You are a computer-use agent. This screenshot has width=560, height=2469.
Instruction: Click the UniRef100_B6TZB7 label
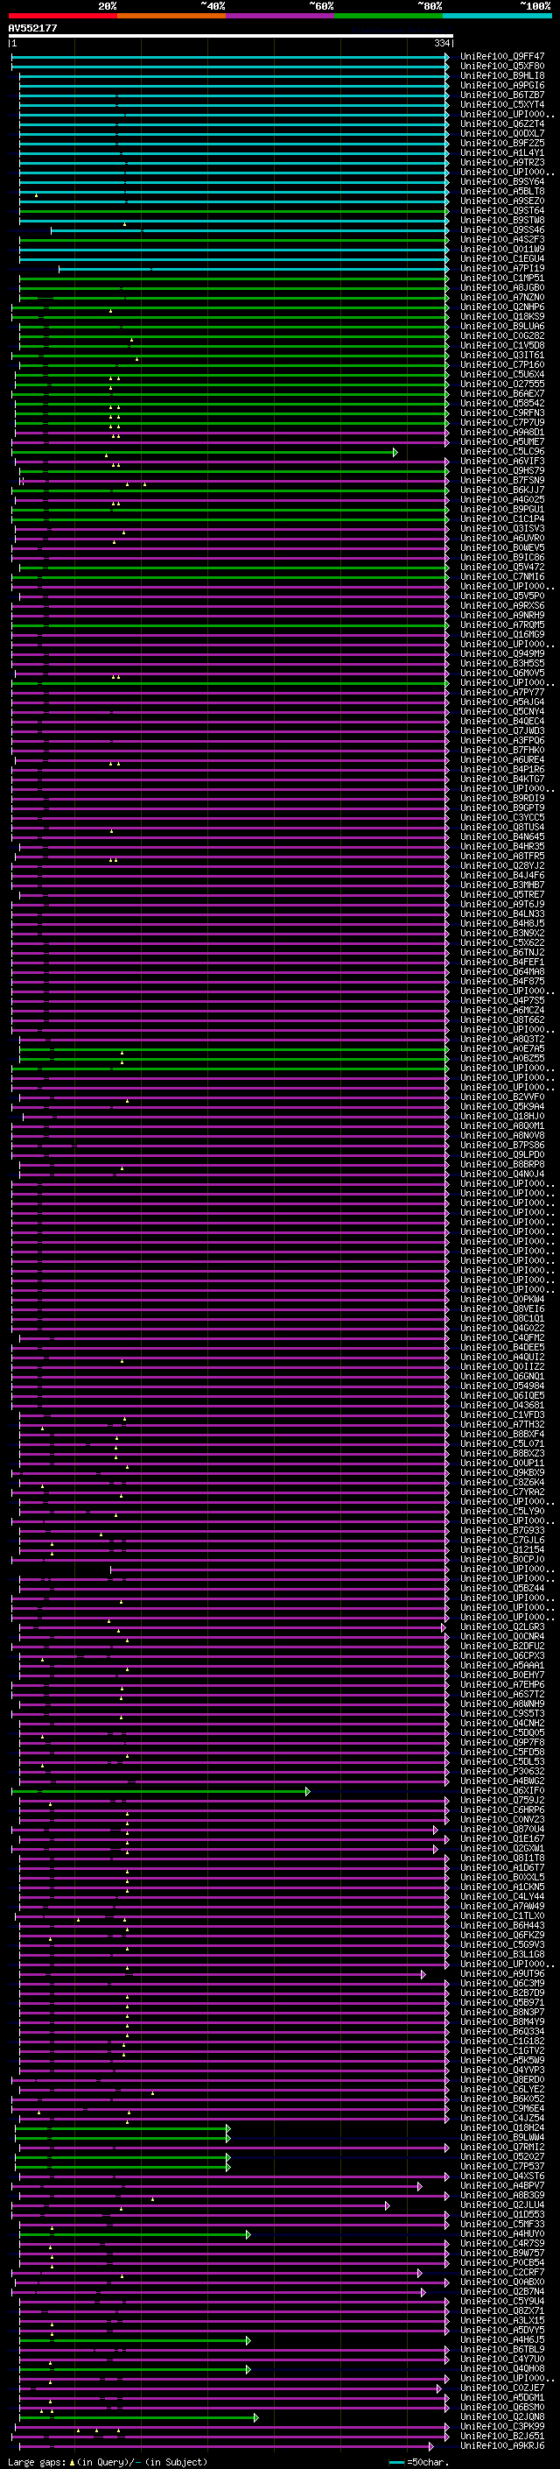tap(502, 95)
